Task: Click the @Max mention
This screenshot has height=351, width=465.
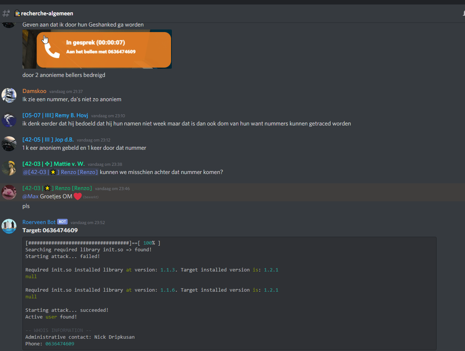Action: point(30,196)
